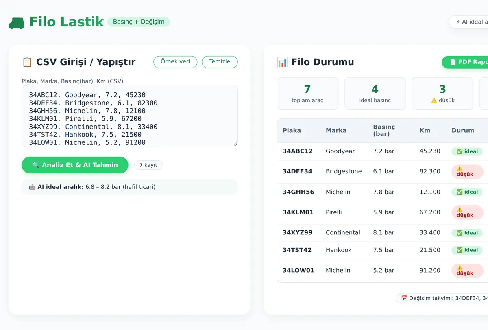Run Analiz Et & AI Tahmin

(75, 165)
